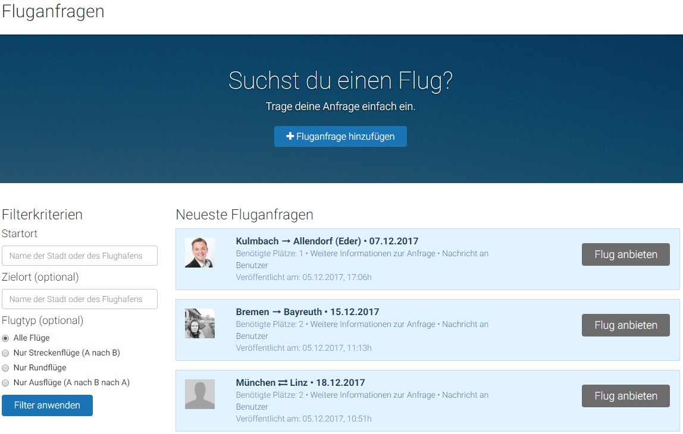Choose Nur Streckenflüge (A nach B)

coord(6,353)
